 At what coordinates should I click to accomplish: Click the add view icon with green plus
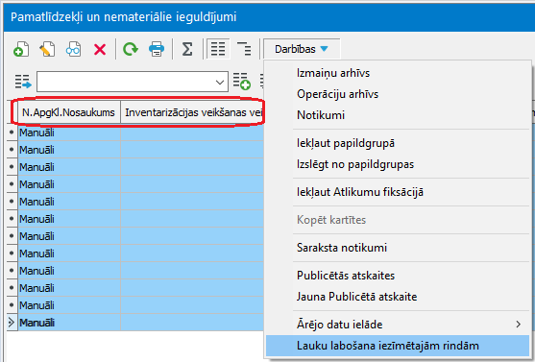(242, 82)
